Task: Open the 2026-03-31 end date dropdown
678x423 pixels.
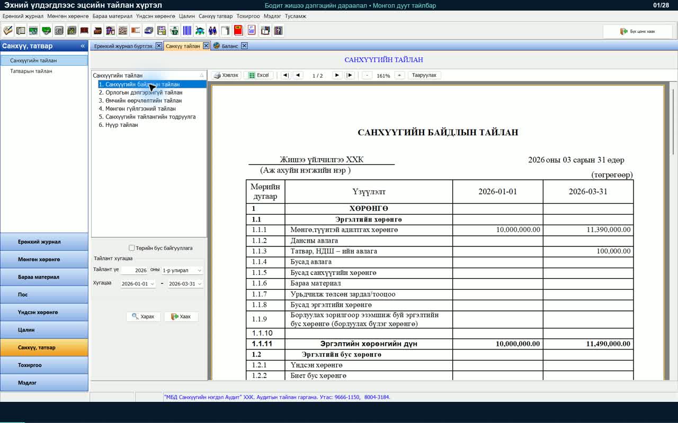Action: coord(185,284)
